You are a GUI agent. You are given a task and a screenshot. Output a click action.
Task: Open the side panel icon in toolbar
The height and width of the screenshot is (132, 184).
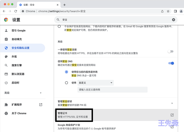[175, 11]
